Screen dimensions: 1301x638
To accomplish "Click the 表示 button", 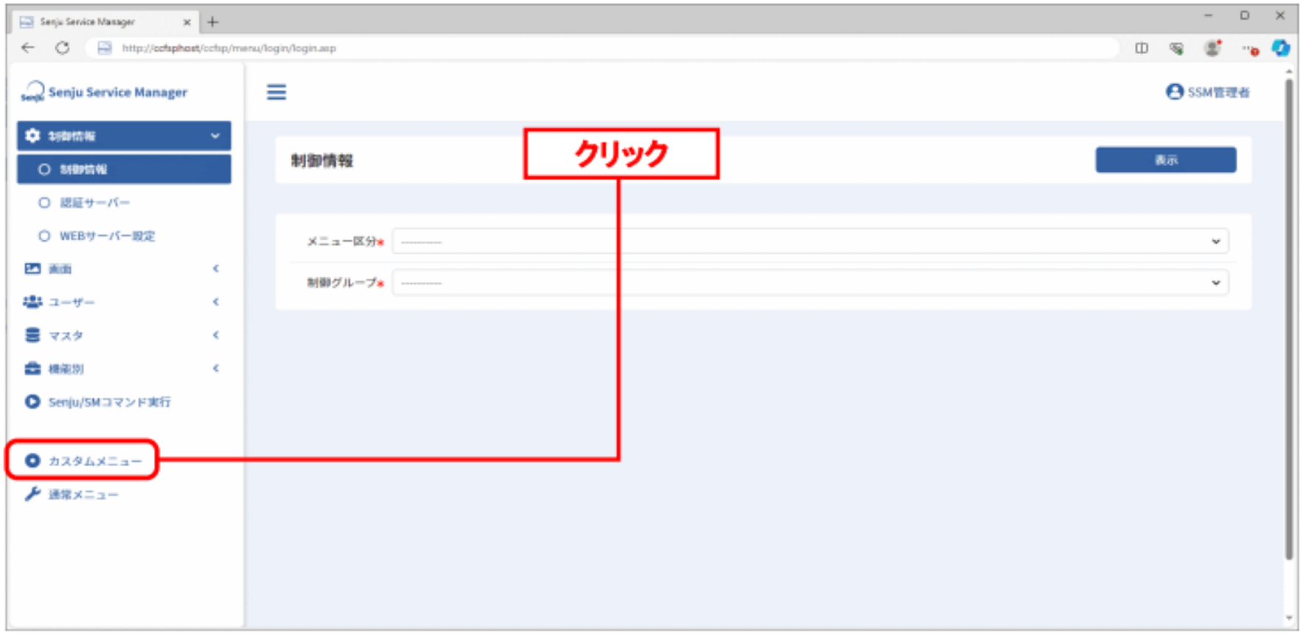I will tap(1166, 160).
